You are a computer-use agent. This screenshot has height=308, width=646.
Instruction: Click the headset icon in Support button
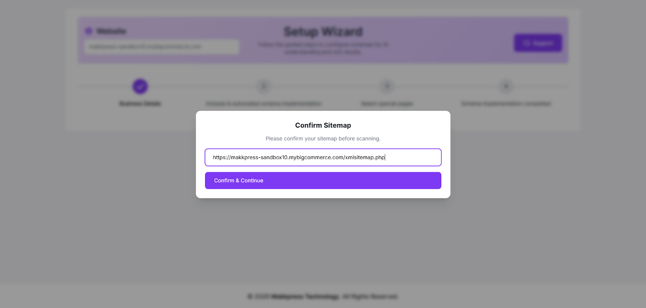click(x=526, y=43)
